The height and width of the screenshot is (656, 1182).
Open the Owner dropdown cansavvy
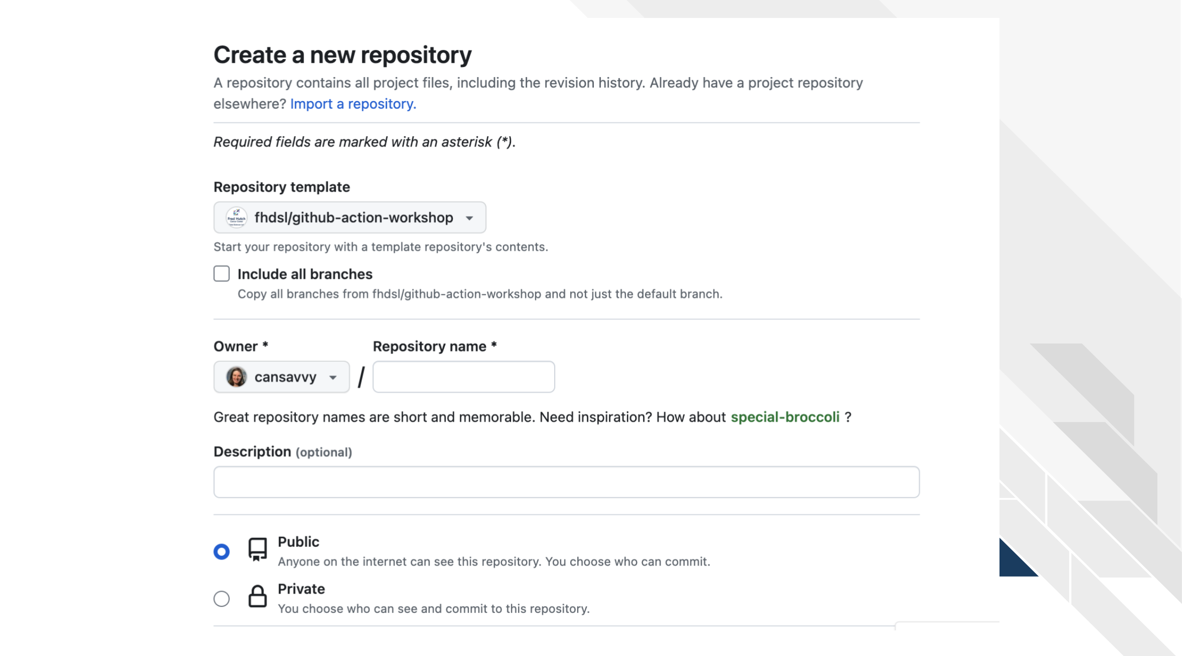(281, 377)
